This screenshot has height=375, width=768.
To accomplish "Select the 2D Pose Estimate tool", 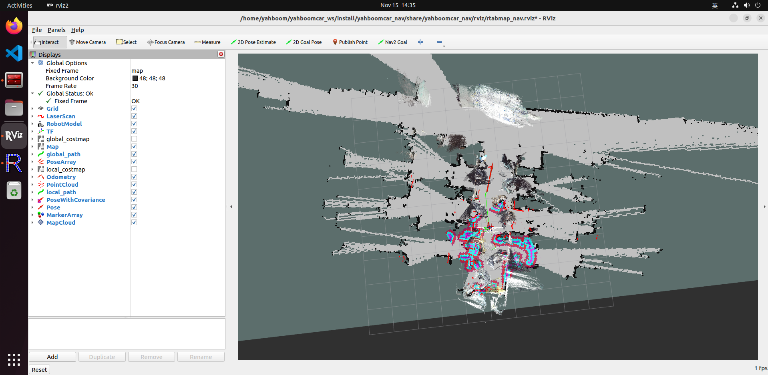I will [253, 42].
